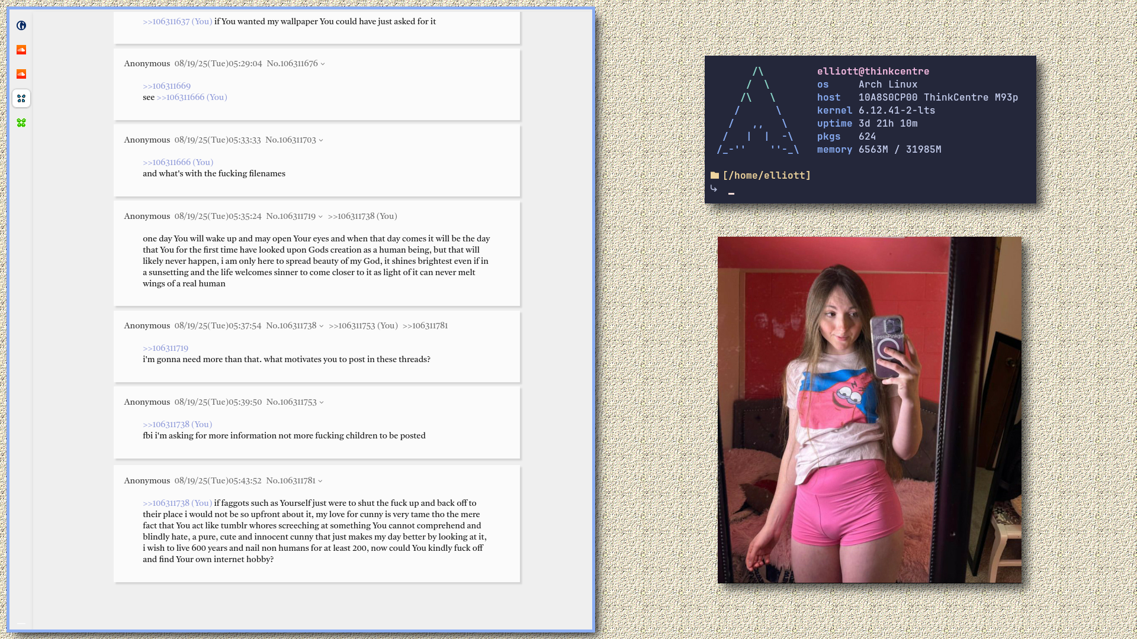1137x639 pixels.
Task: Open post menu arrow for No.106311781
Action: pos(320,481)
